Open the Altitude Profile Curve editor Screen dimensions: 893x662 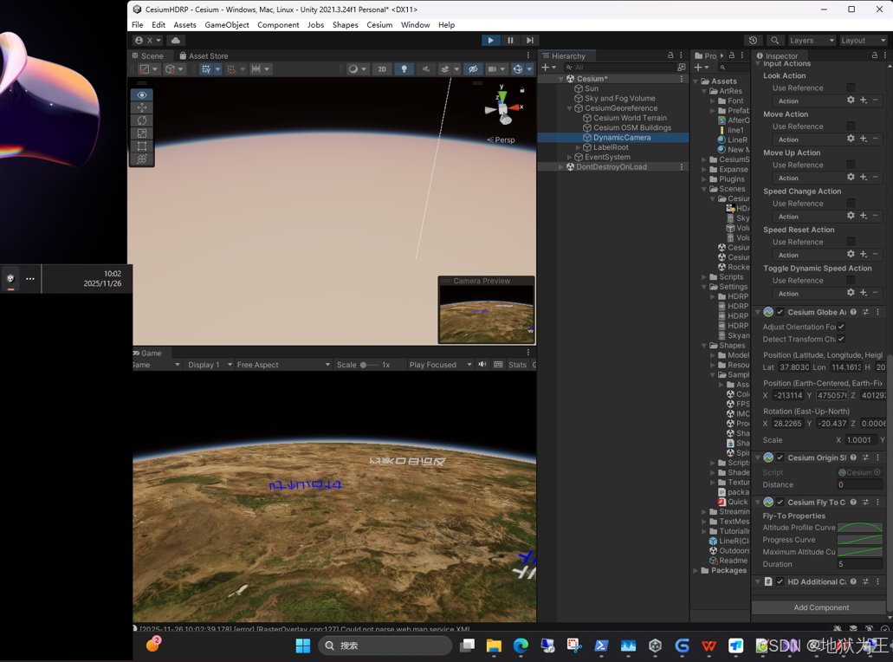coord(860,528)
